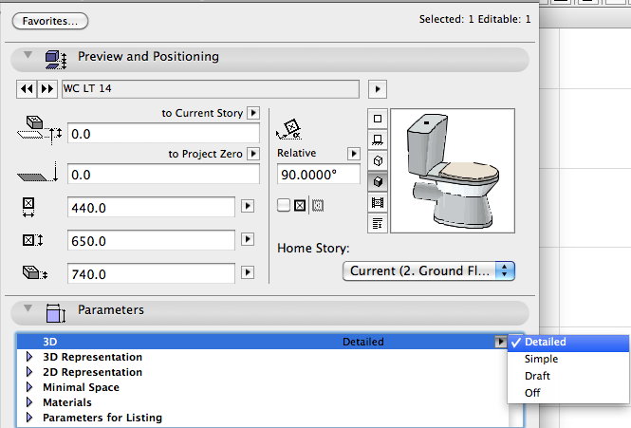Show 3D shaded preview
Viewport: 631px width, 428px height.
(x=378, y=181)
